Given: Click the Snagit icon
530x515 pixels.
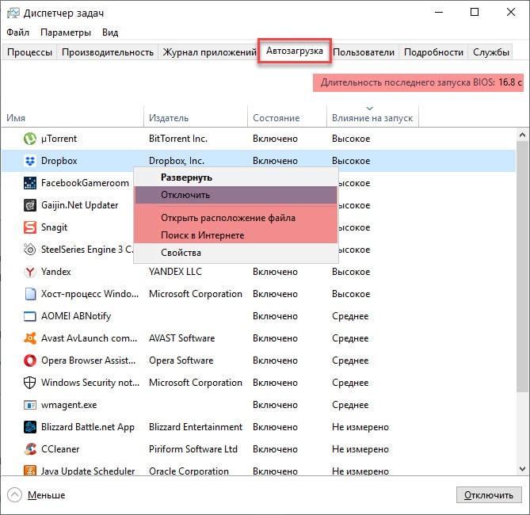Looking at the screenshot, I should point(30,227).
